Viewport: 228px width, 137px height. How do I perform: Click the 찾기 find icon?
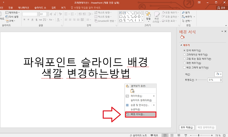click(x=183, y=13)
